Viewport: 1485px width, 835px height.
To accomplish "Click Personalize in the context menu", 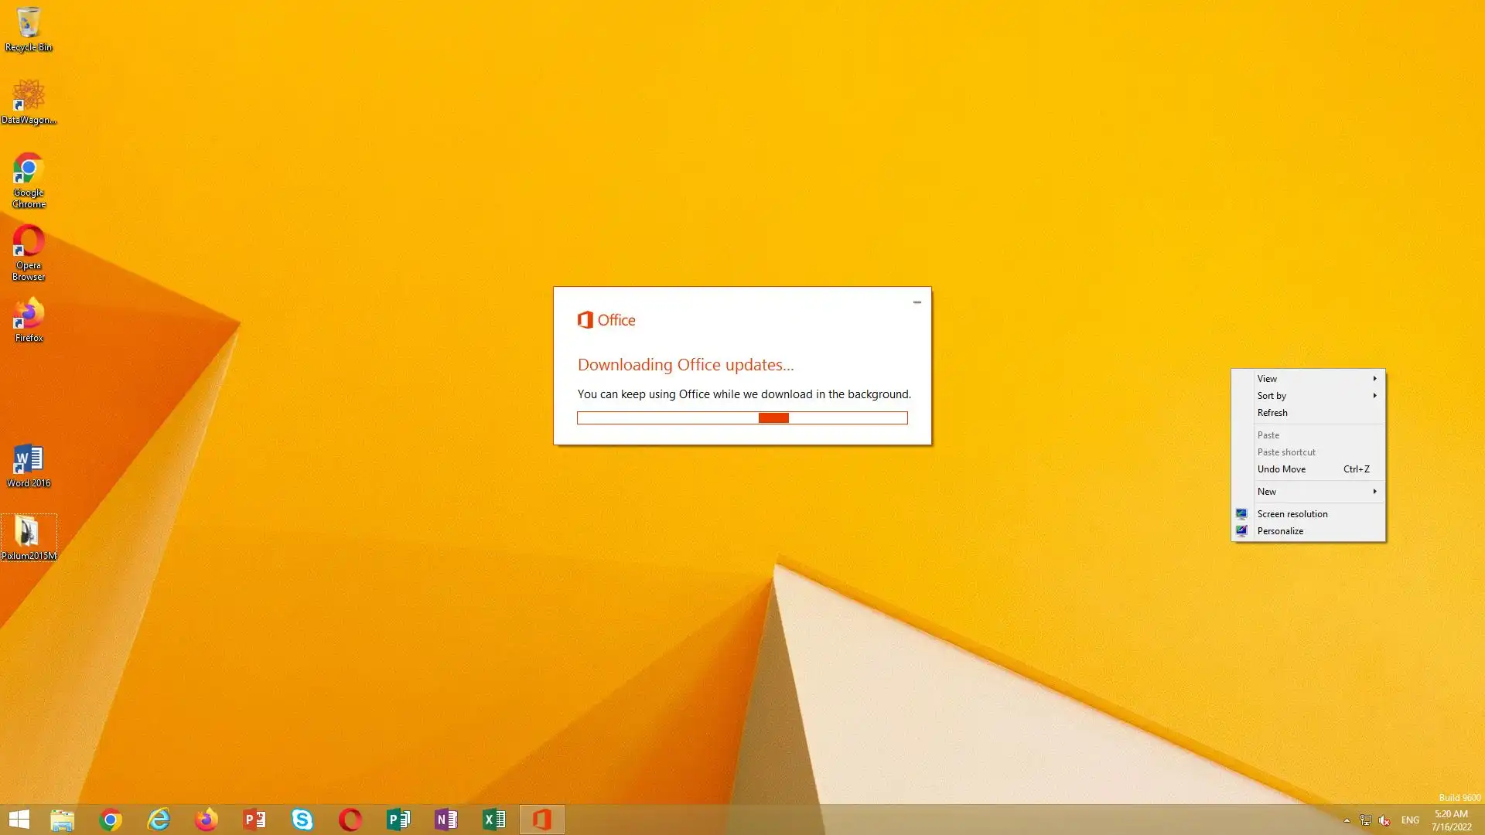I will pyautogui.click(x=1281, y=531).
